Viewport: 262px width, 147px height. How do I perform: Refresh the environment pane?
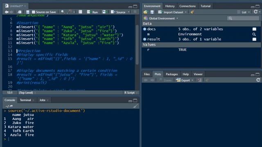pyautogui.click(x=255, y=12)
